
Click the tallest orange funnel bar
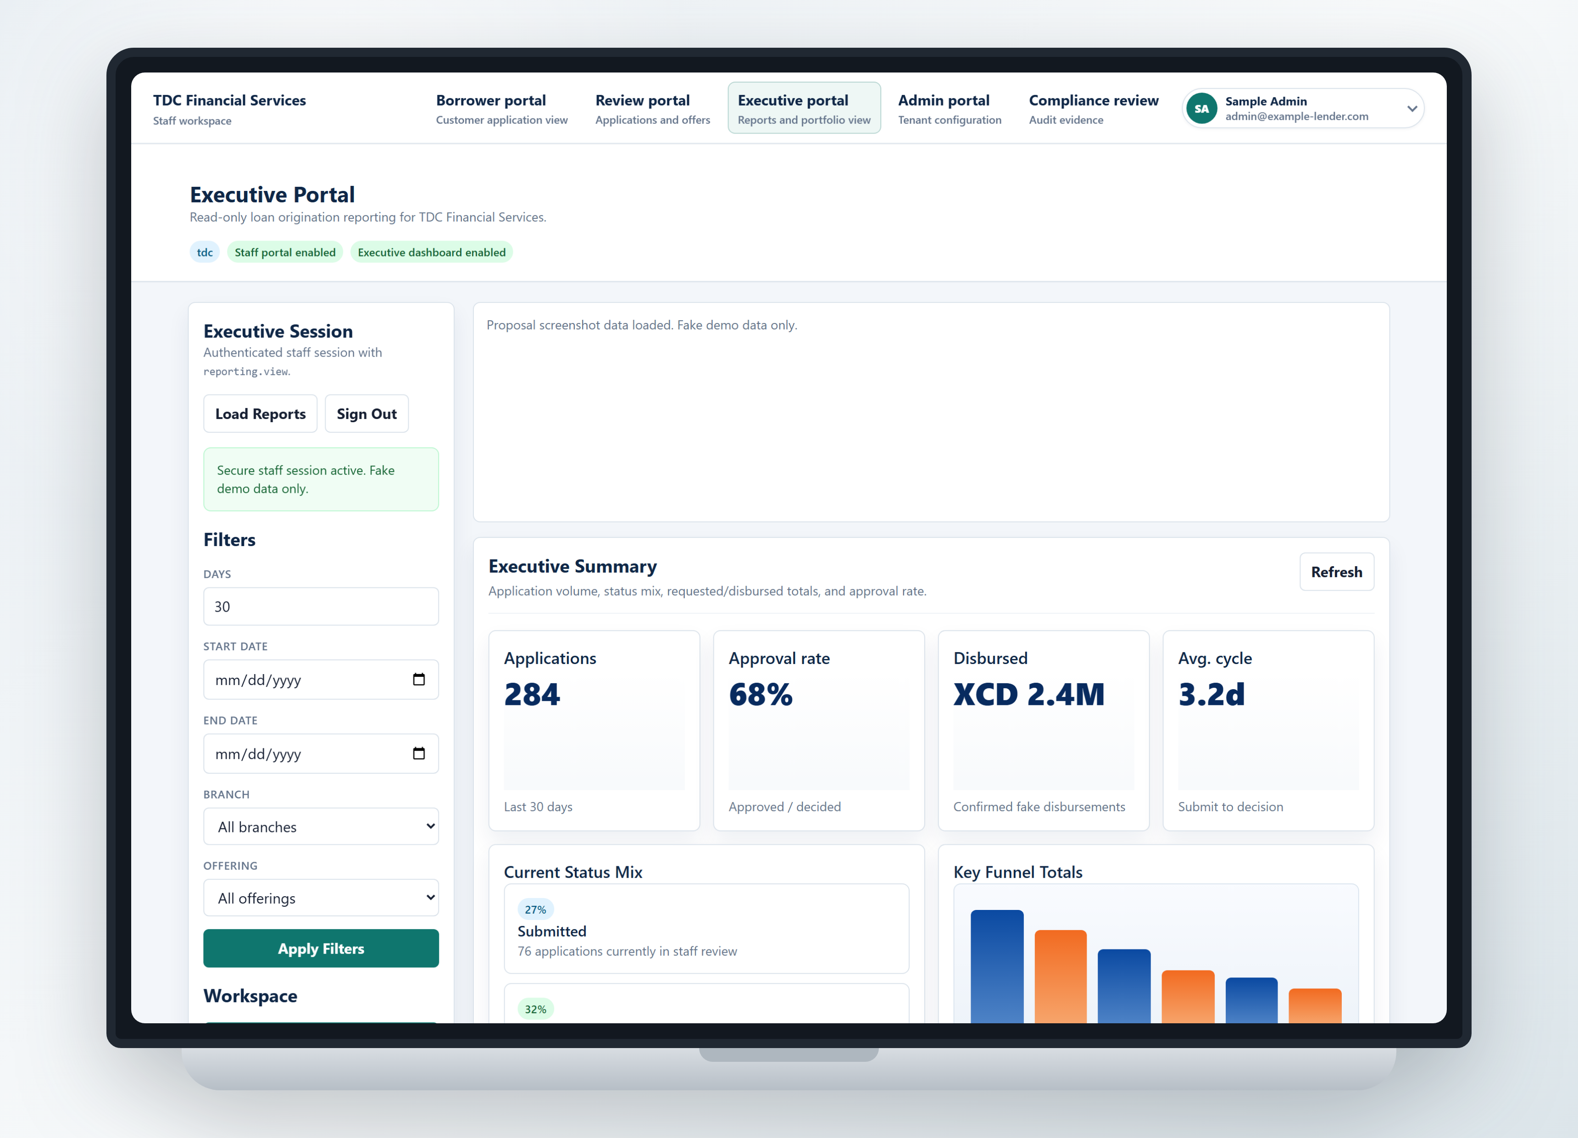tap(1061, 976)
